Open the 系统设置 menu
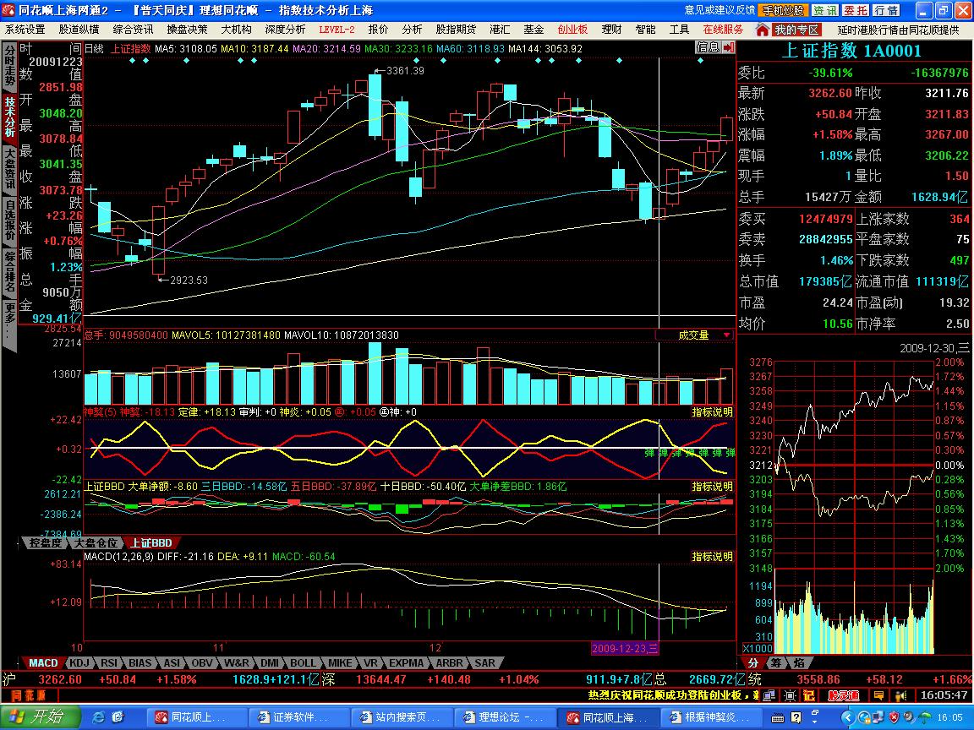Viewport: 974px width, 730px height. [x=25, y=30]
